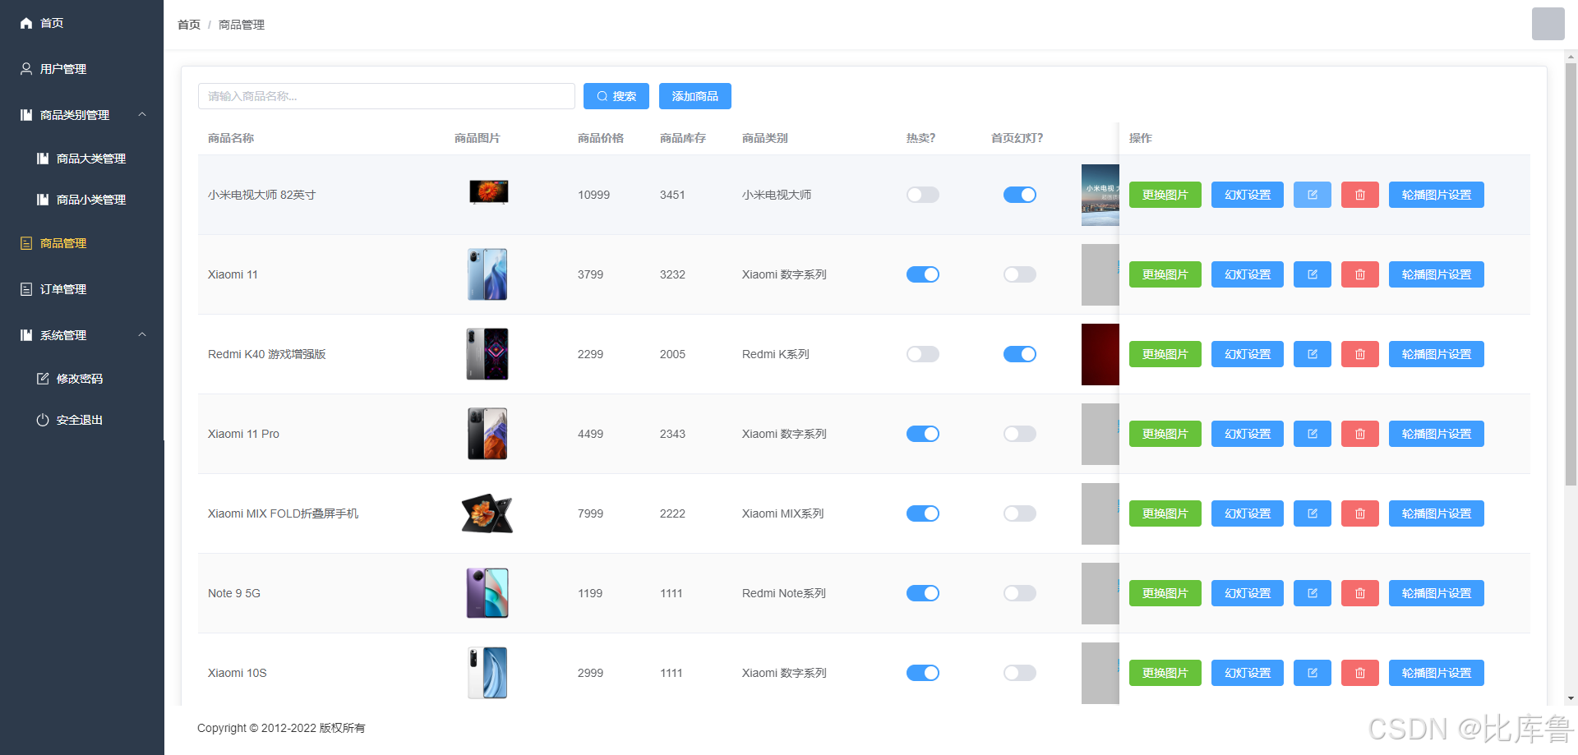The width and height of the screenshot is (1578, 755).
Task: Click 幻灯设置 for Xiaomi 11
Action: tap(1247, 274)
